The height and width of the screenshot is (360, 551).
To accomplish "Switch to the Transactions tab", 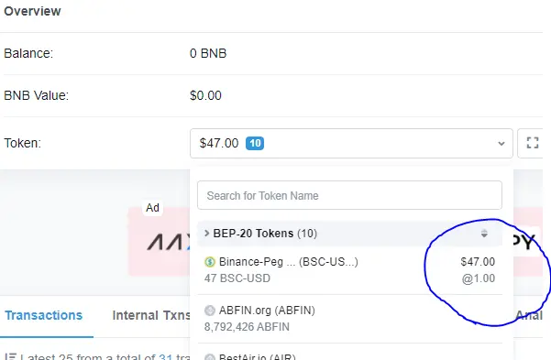I will click(44, 315).
